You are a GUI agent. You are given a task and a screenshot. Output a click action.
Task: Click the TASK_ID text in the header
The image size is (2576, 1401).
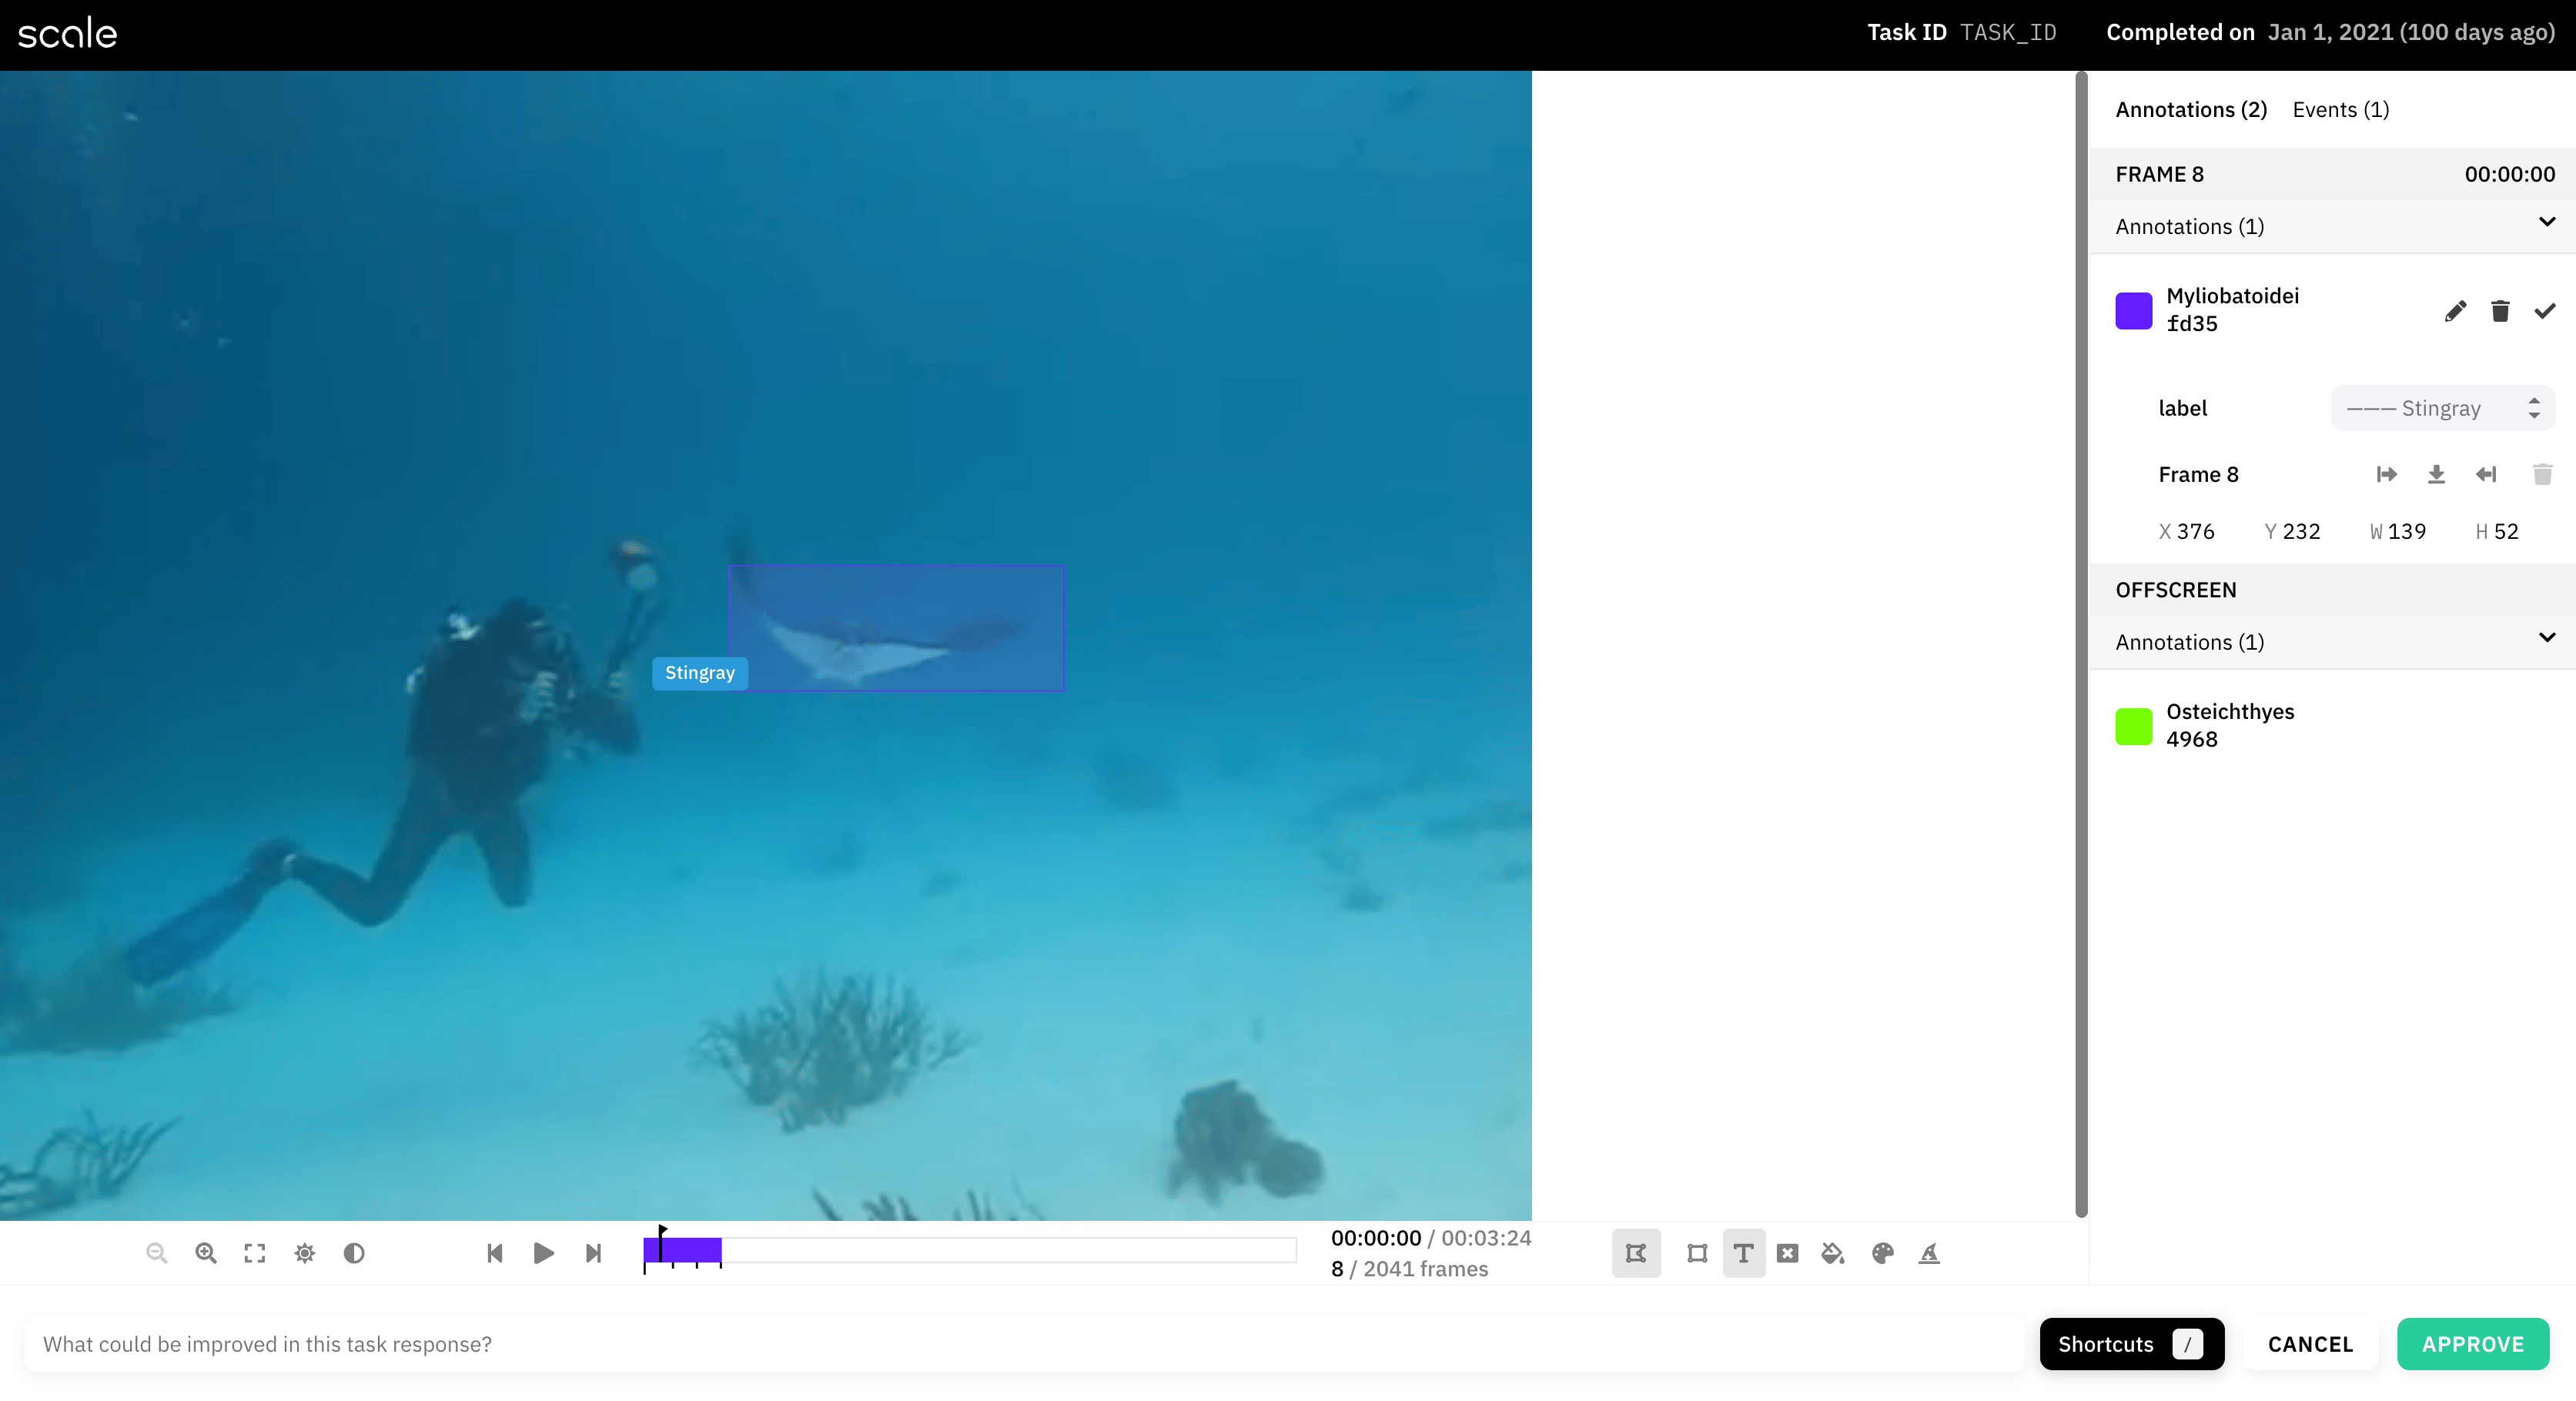click(x=2008, y=33)
